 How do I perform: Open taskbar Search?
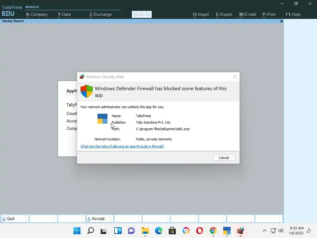point(91,231)
